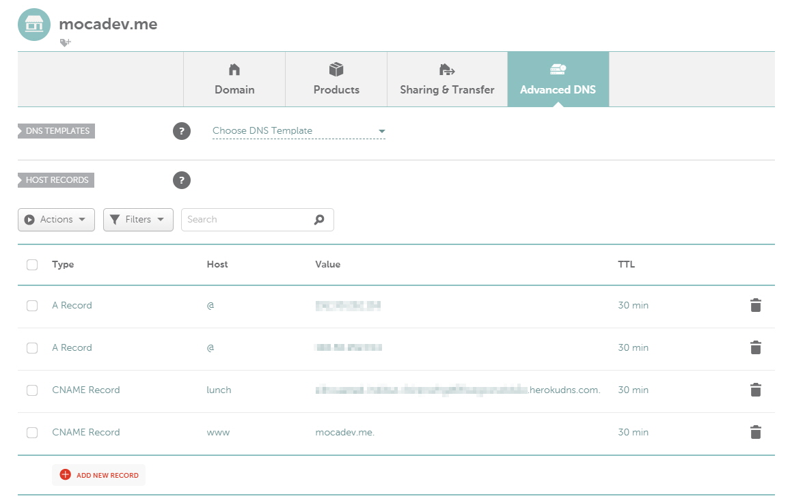The image size is (790, 503).
Task: Click the red plus icon for new record
Action: pyautogui.click(x=65, y=474)
